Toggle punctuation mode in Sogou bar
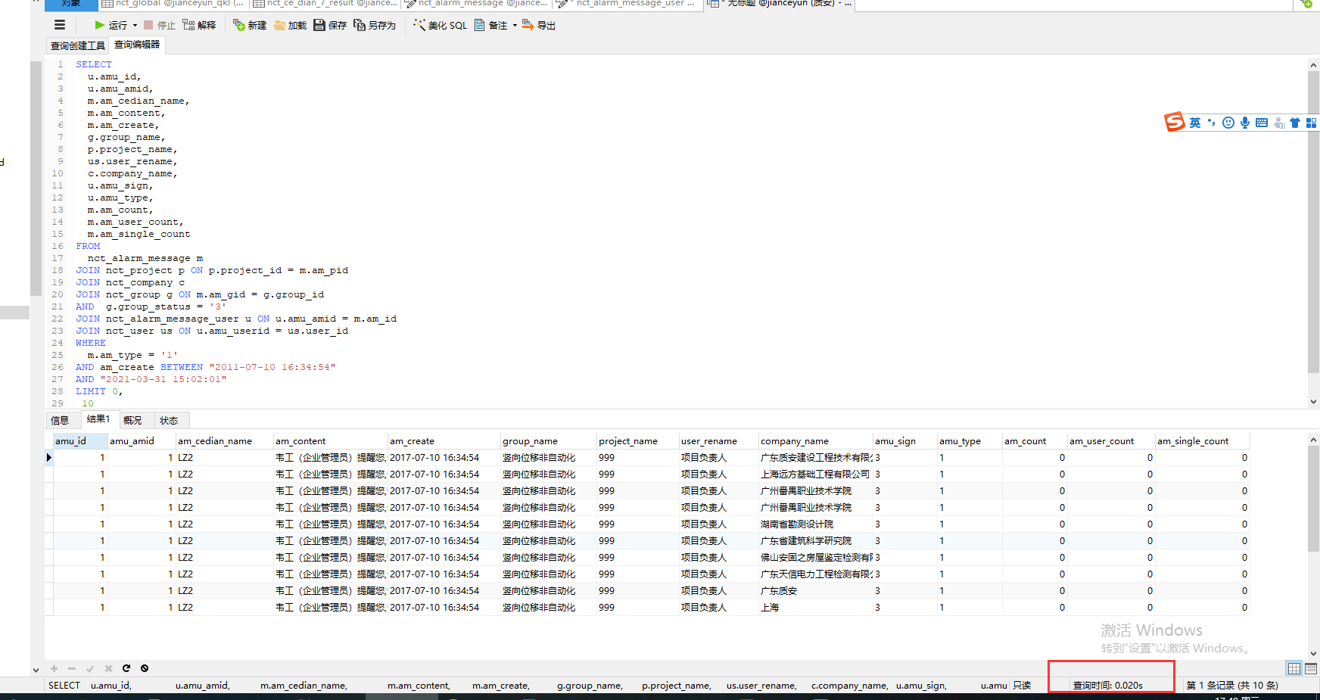Viewport: 1320px width, 700px height. point(1212,123)
